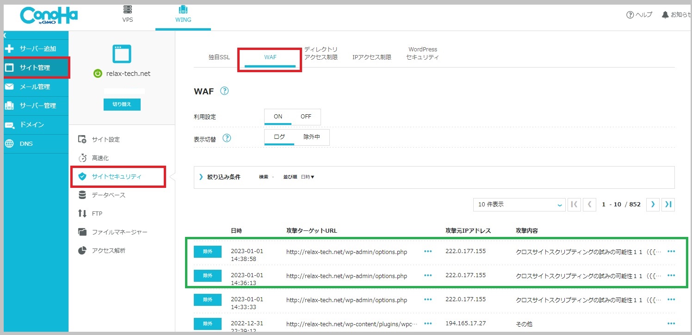
Task: Click the 日時 column header
Action: click(x=236, y=230)
